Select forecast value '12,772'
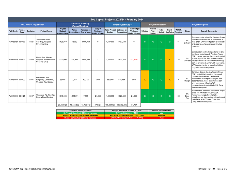The width and height of the screenshot is (235, 178). pos(86,80)
